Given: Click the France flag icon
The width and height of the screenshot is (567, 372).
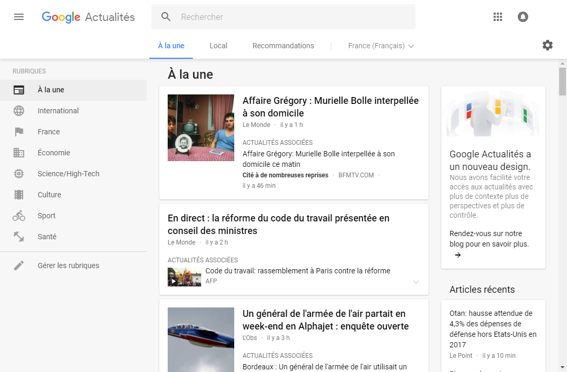Looking at the screenshot, I should [19, 132].
